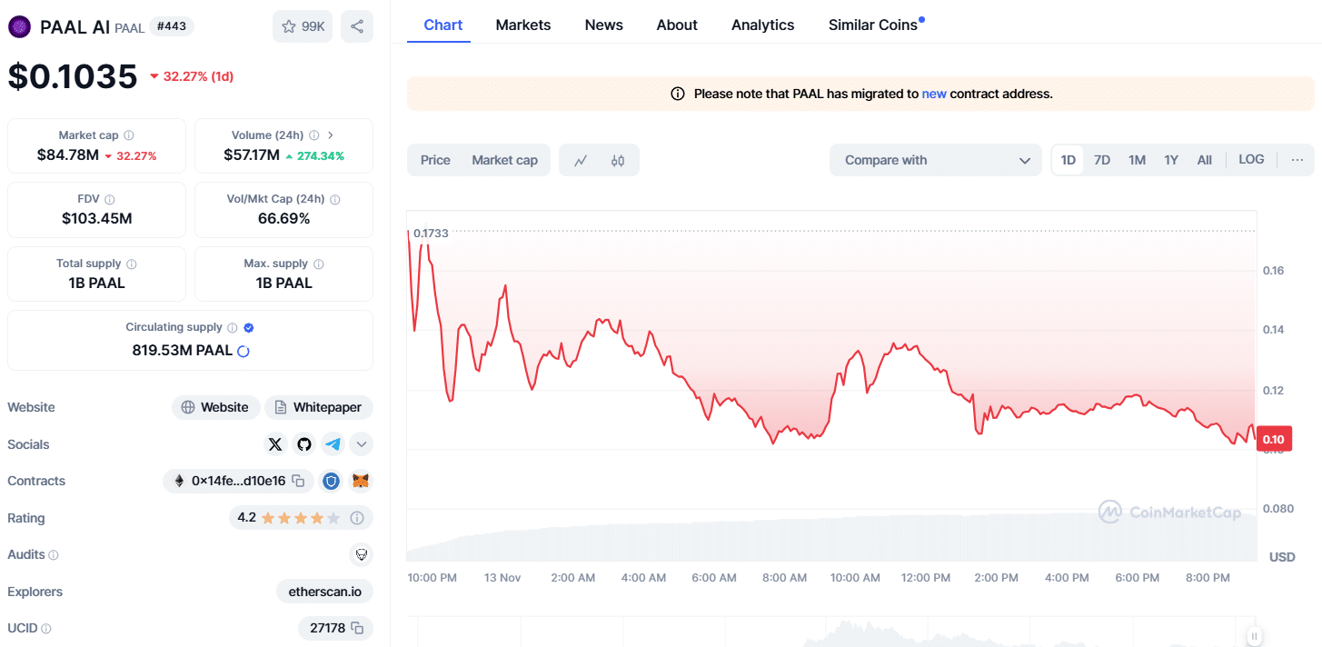Open the Analytics tab
Screen dimensions: 1322x647
[x=763, y=25]
